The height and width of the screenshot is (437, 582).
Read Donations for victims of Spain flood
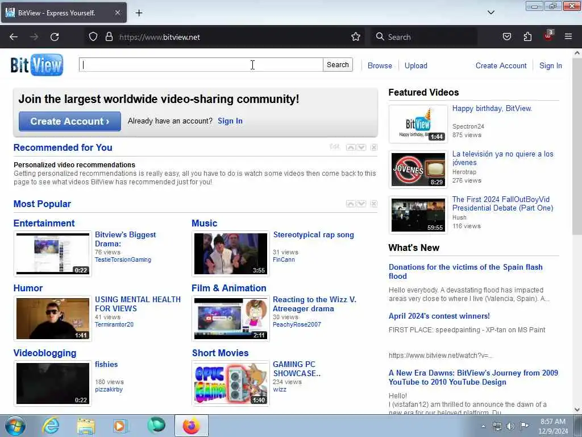pyautogui.click(x=465, y=271)
